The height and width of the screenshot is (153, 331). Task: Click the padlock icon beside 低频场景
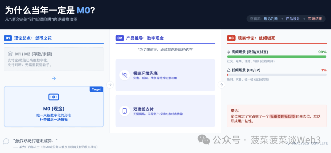pyautogui.click(x=229, y=70)
